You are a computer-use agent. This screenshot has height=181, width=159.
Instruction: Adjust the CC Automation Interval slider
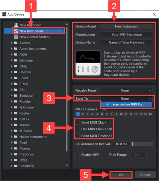142,144
